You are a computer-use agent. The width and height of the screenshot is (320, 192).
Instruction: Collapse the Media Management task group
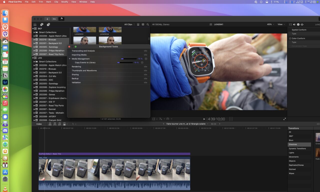click(x=70, y=59)
